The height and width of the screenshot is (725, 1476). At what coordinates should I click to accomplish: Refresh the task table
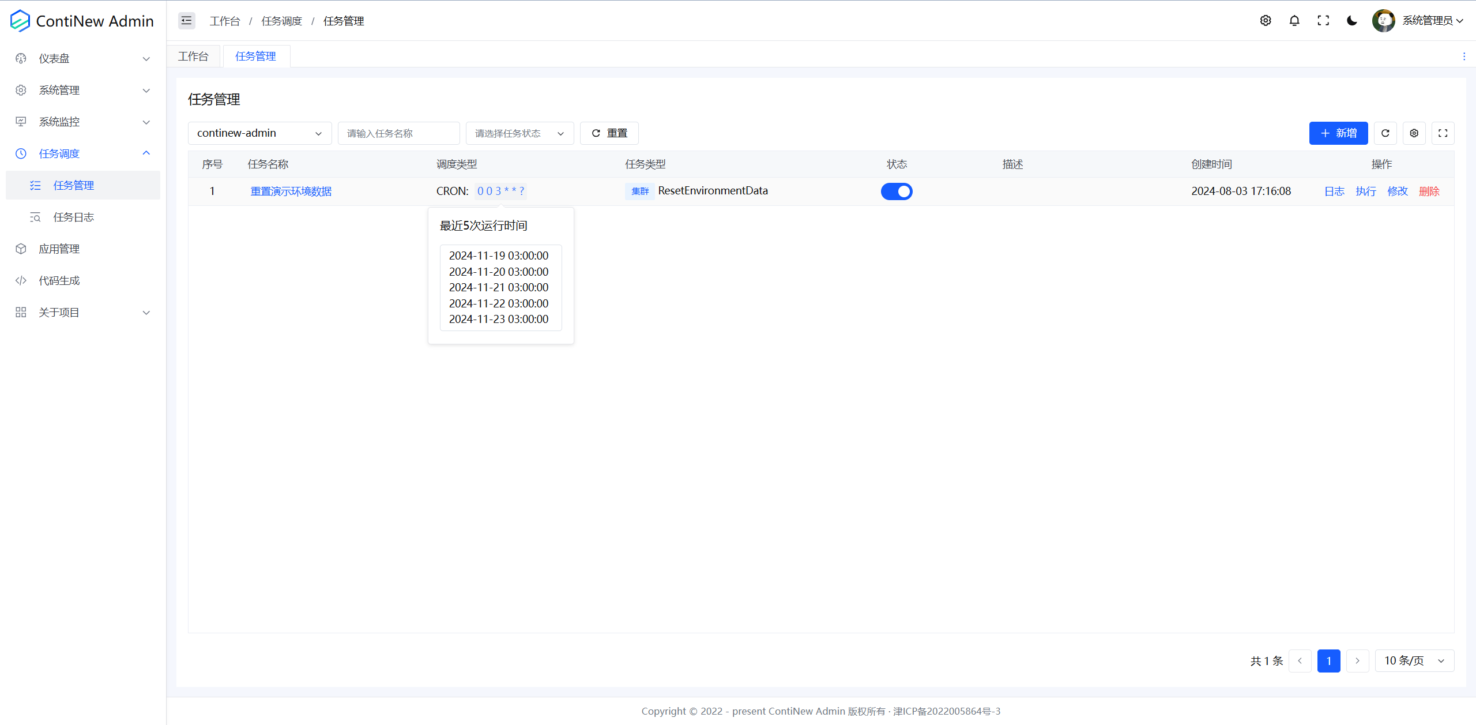(1385, 133)
